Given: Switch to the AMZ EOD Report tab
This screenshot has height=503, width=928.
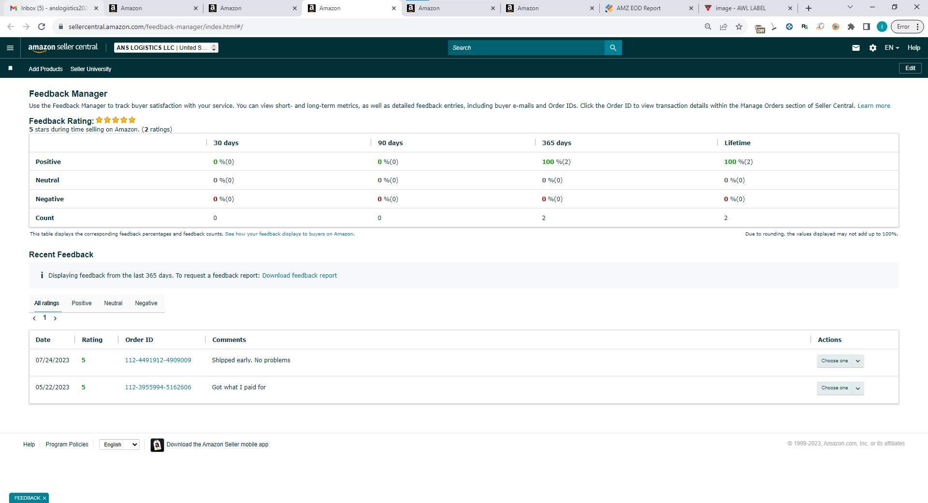Looking at the screenshot, I should (x=649, y=8).
